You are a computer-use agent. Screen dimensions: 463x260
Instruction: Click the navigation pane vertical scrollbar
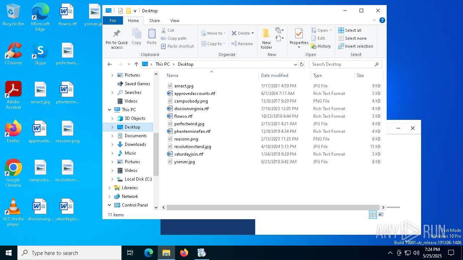[x=156, y=154]
